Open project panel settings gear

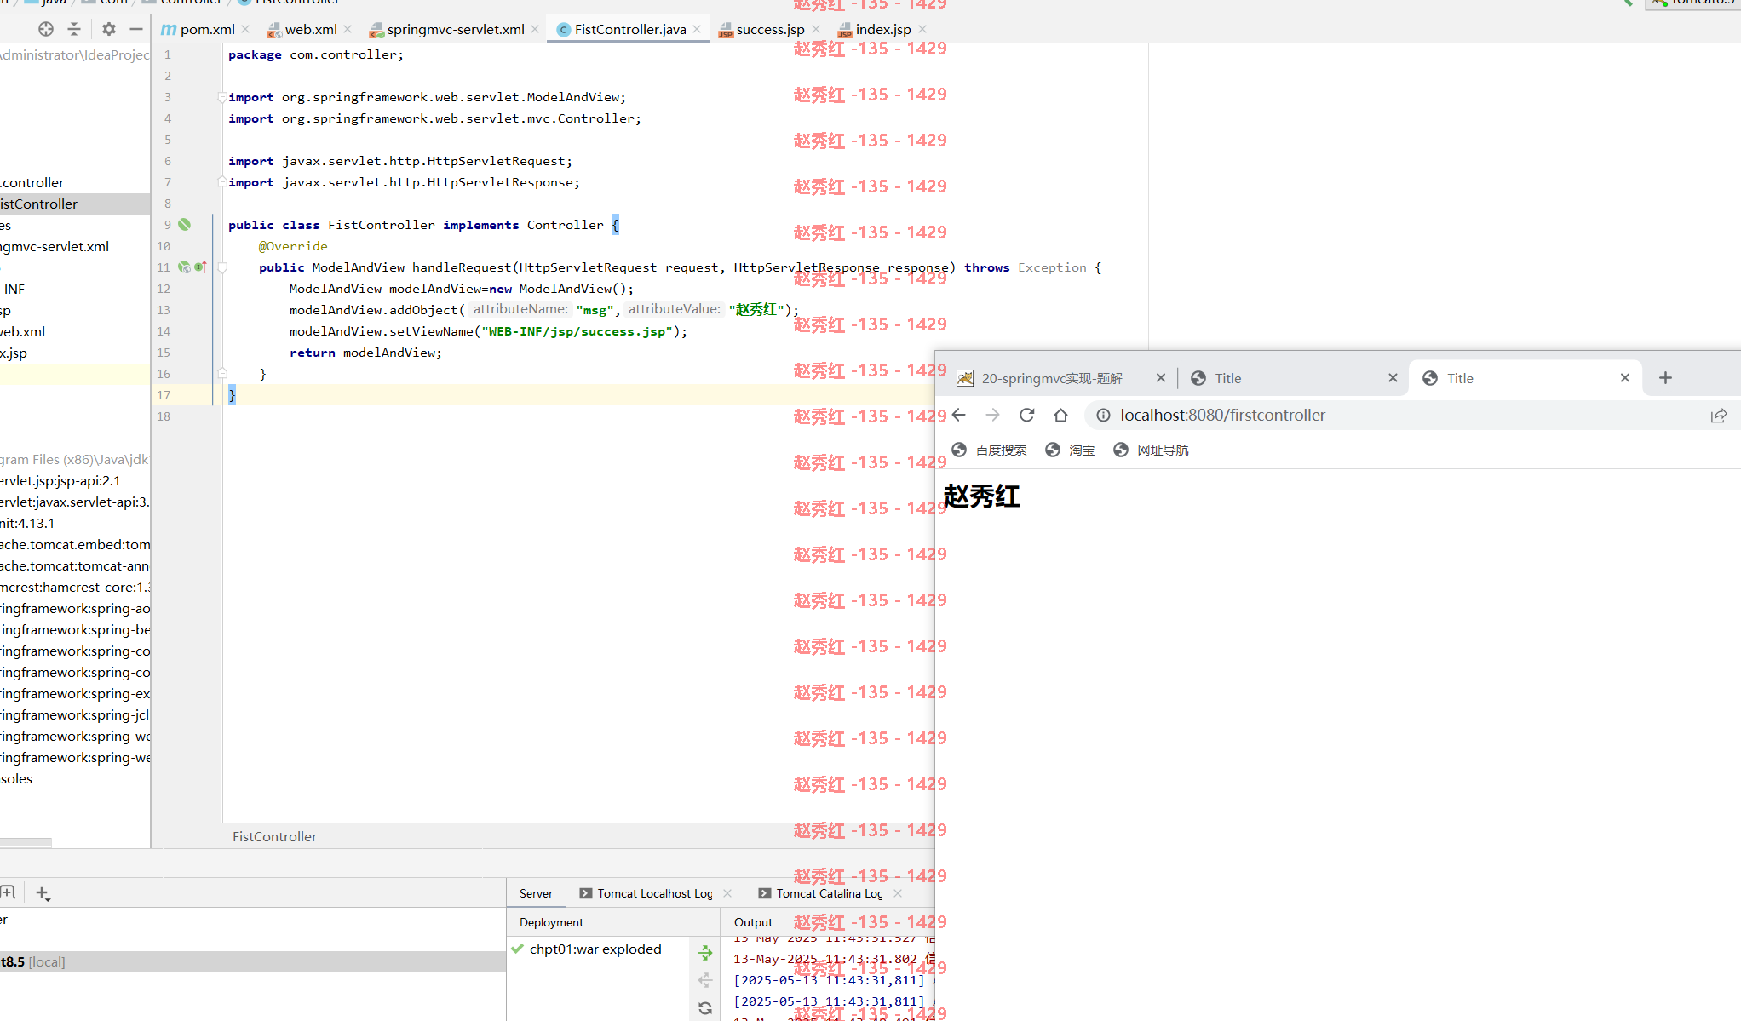click(x=108, y=29)
